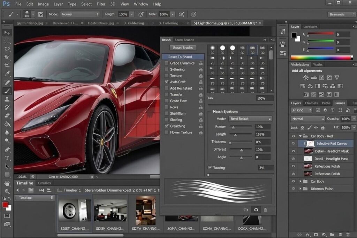357x238 pixels.
Task: Collapse the Car Body - Red layer group
Action: click(x=300, y=136)
